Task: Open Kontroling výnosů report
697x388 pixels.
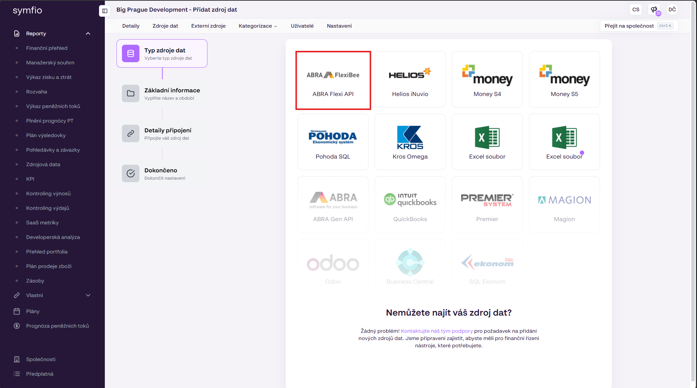Action: tap(48, 193)
